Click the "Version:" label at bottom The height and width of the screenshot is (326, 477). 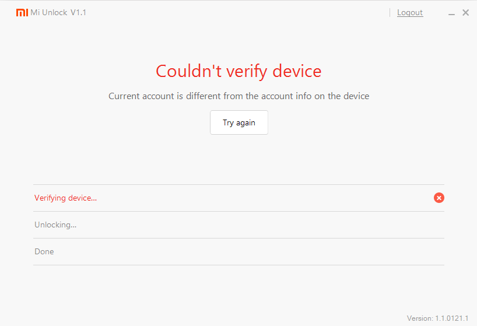tap(420, 318)
